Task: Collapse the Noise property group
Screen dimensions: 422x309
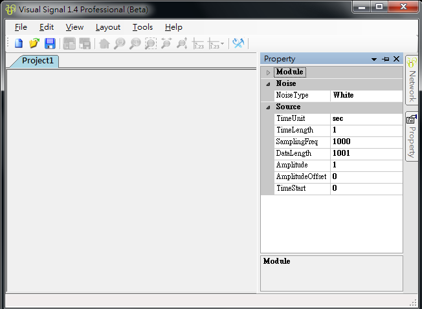Action: (x=268, y=84)
